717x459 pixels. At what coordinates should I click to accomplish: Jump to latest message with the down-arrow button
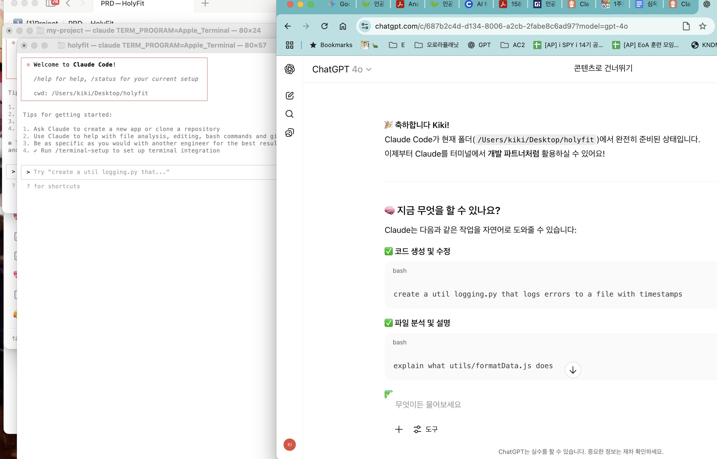(572, 370)
